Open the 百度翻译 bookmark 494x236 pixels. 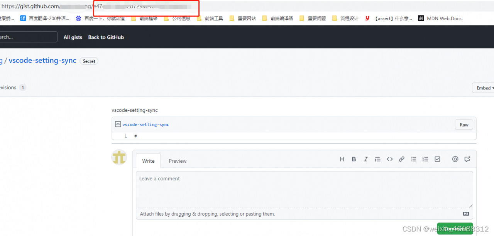[x=45, y=18]
